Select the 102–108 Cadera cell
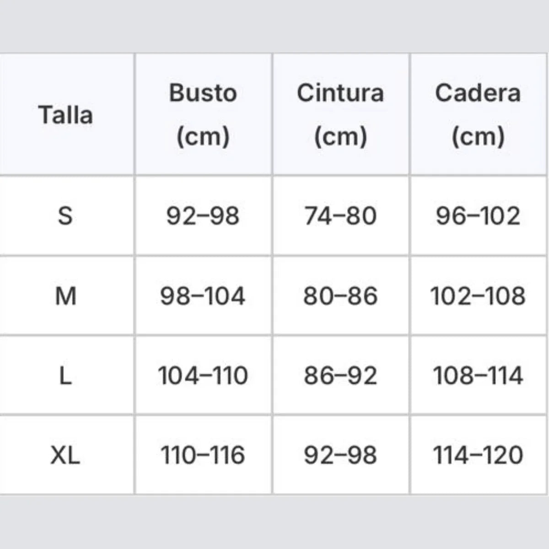The height and width of the screenshot is (549, 549). click(x=478, y=296)
